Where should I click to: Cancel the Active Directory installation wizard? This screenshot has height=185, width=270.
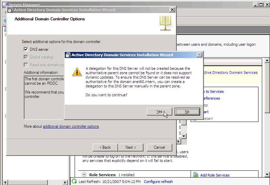click(x=159, y=147)
